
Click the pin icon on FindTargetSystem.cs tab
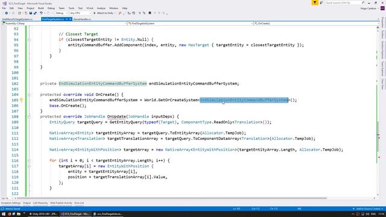(x=66, y=19)
